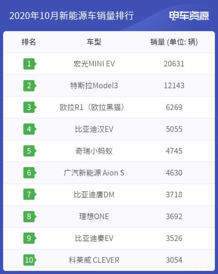This screenshot has width=218, height=274.
Task: Click the green rank 5 badge
Action: (30, 151)
